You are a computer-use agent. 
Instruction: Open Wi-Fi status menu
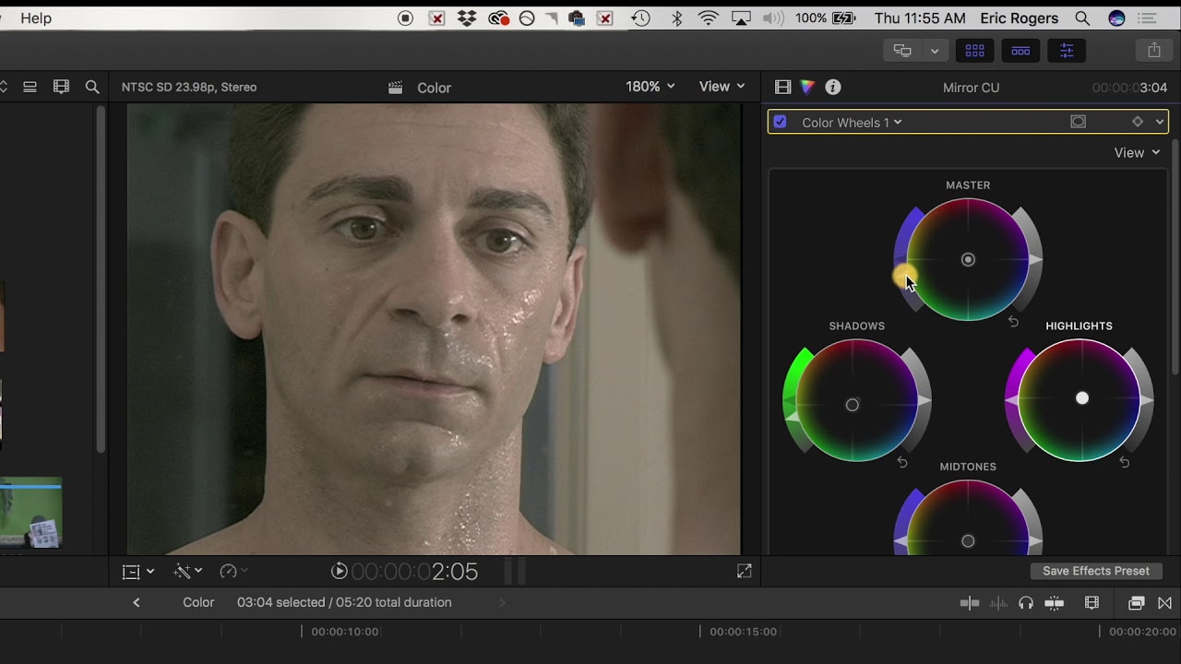tap(709, 18)
